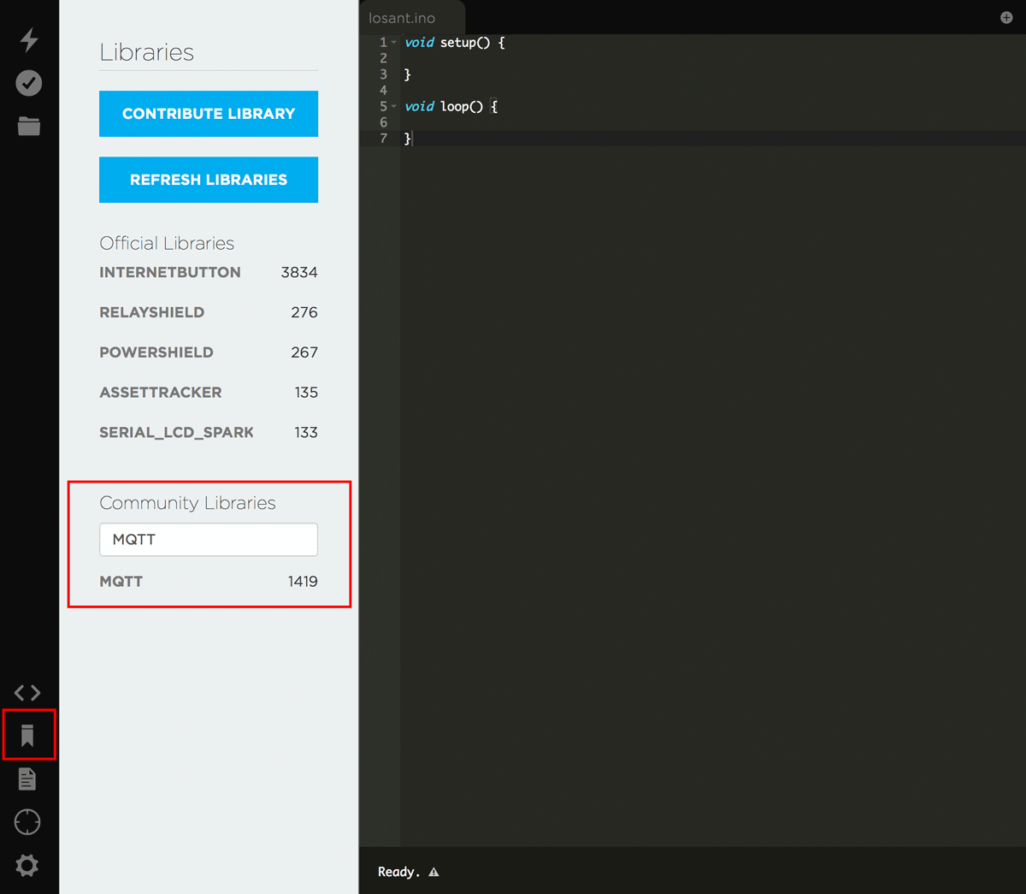Screen dimensions: 1026x894
Task: Click the Contribute Library button
Action: (209, 114)
